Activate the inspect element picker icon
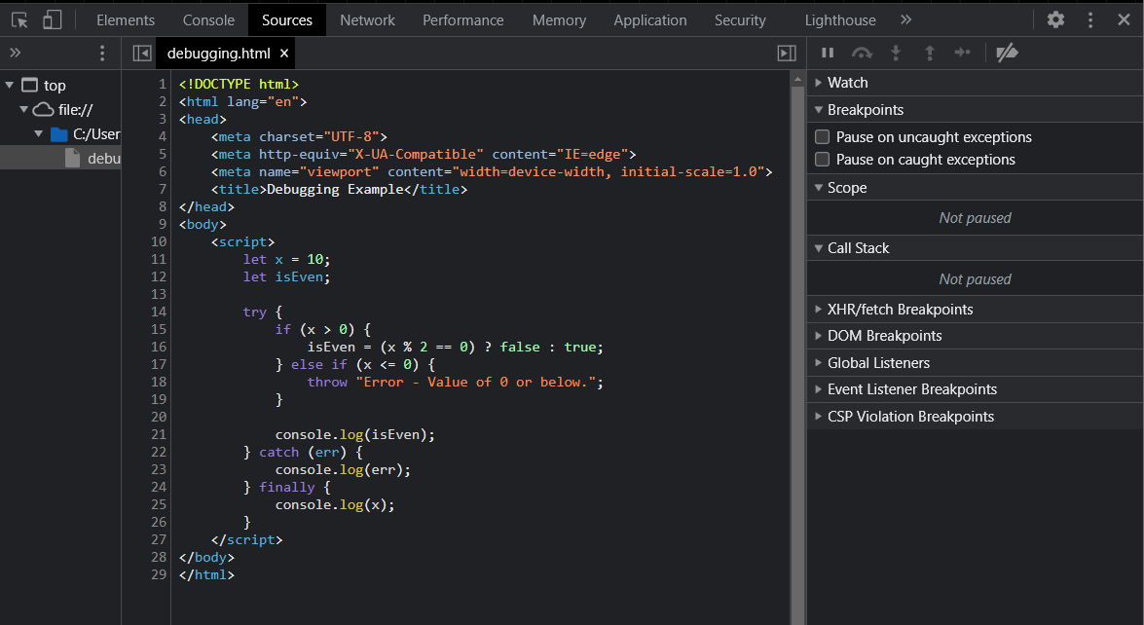 [19, 19]
